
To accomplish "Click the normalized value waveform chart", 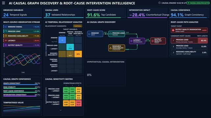I will click(x=23, y=60).
